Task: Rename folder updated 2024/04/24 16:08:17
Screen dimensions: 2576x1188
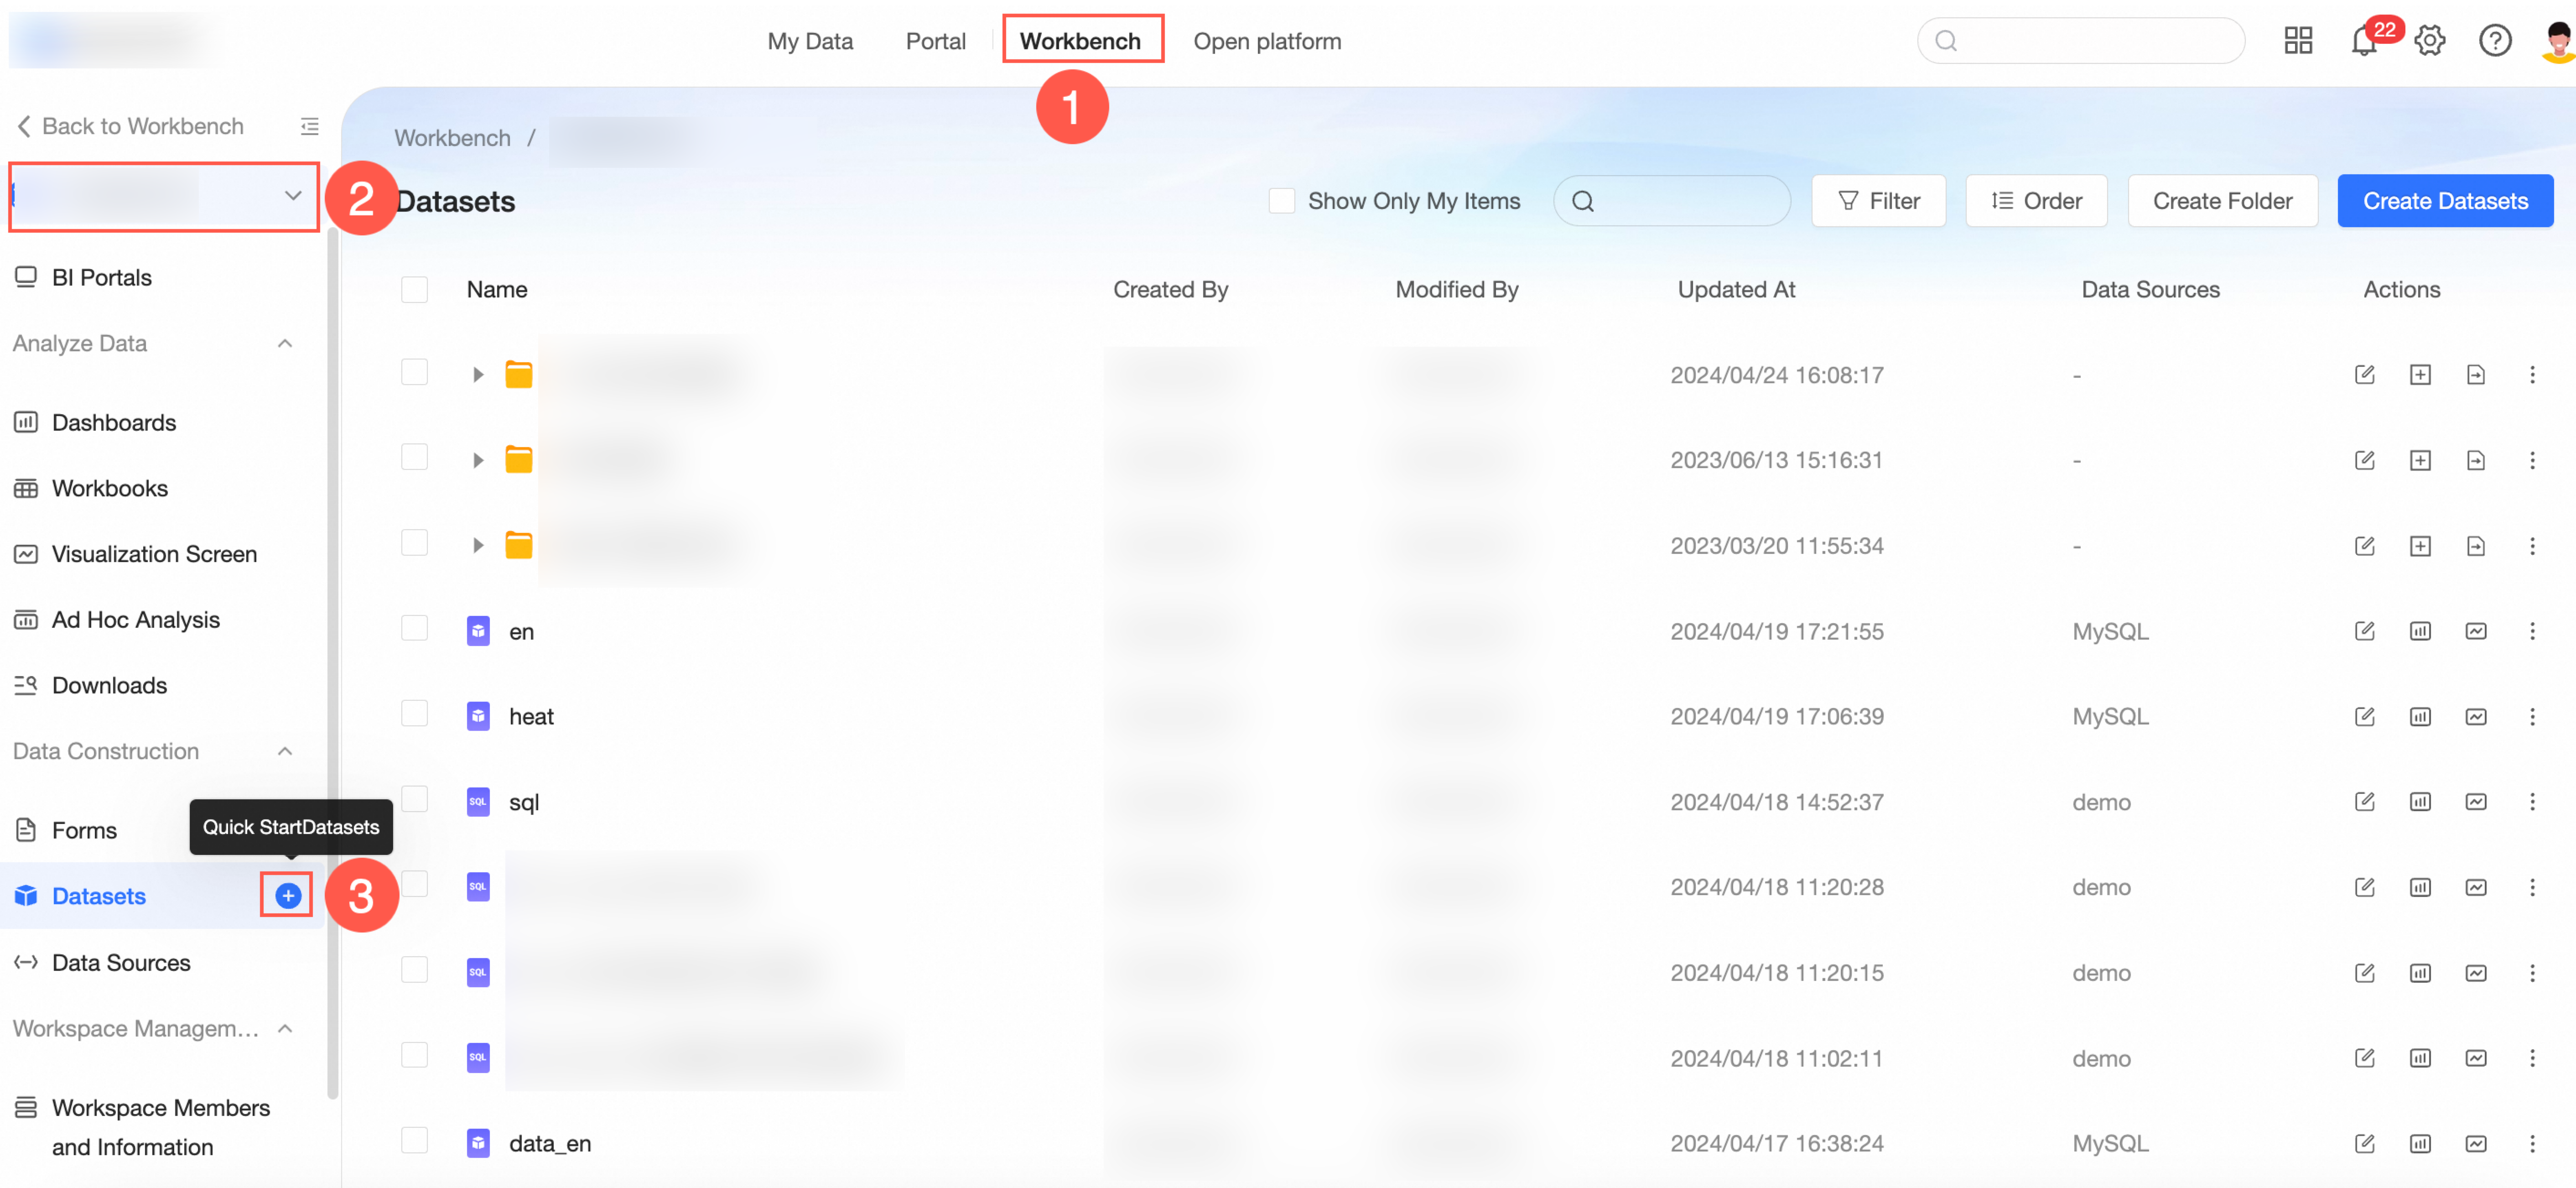Action: click(x=2364, y=375)
